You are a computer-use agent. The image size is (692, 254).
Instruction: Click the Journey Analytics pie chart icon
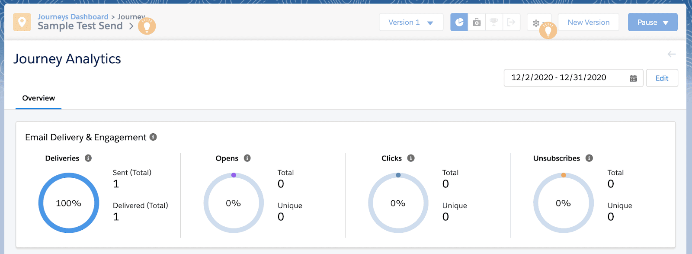point(459,23)
